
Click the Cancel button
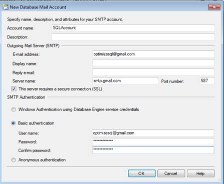(x=171, y=173)
